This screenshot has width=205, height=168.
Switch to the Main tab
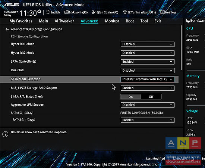coord(43,21)
